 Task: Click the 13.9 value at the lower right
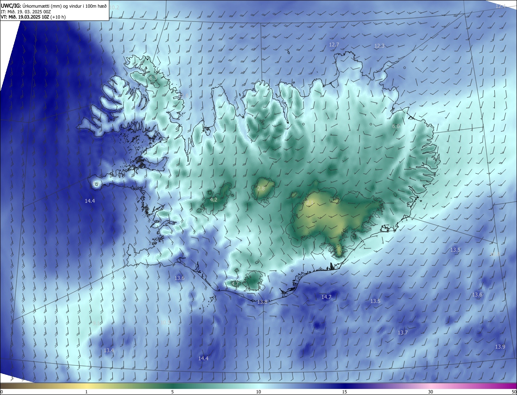pyautogui.click(x=500, y=347)
